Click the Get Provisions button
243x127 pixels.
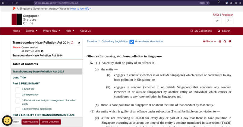click(30, 122)
